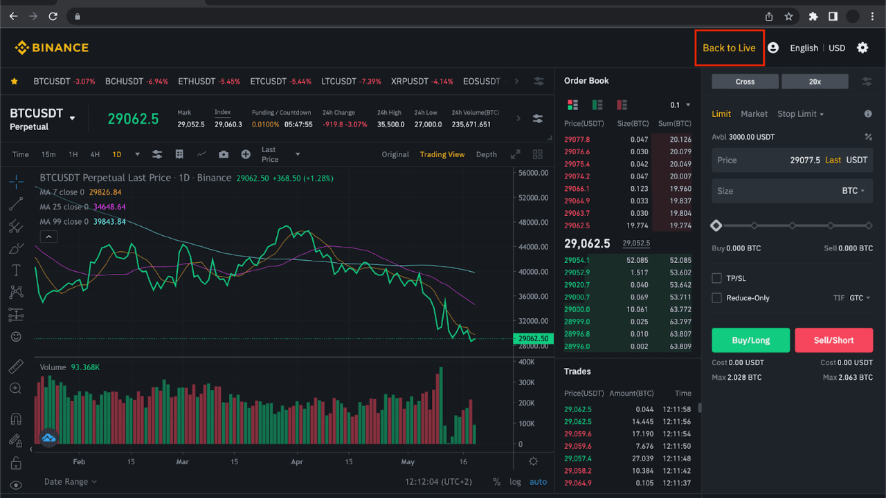Click the magnet mode icon
This screenshot has width=886, height=498.
16,418
